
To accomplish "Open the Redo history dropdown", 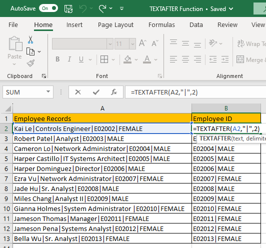I will pos(111,8).
